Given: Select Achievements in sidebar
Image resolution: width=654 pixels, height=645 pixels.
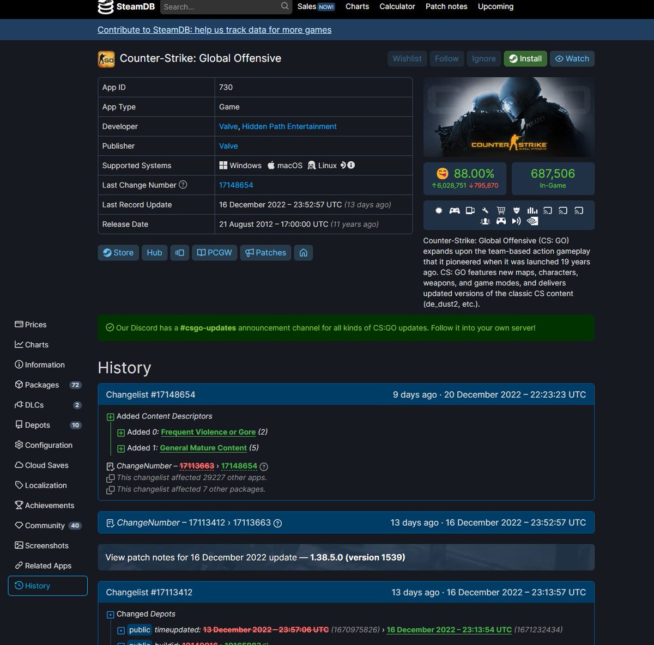Looking at the screenshot, I should pos(47,506).
